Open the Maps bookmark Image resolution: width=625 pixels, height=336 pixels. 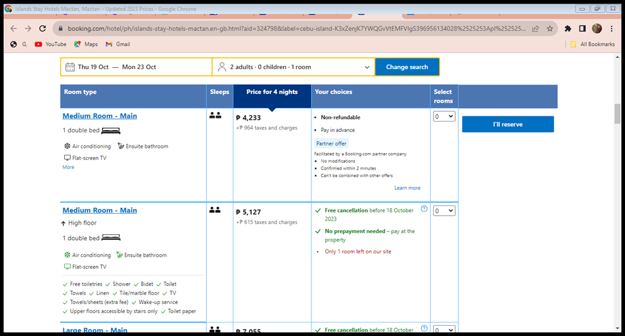point(86,44)
